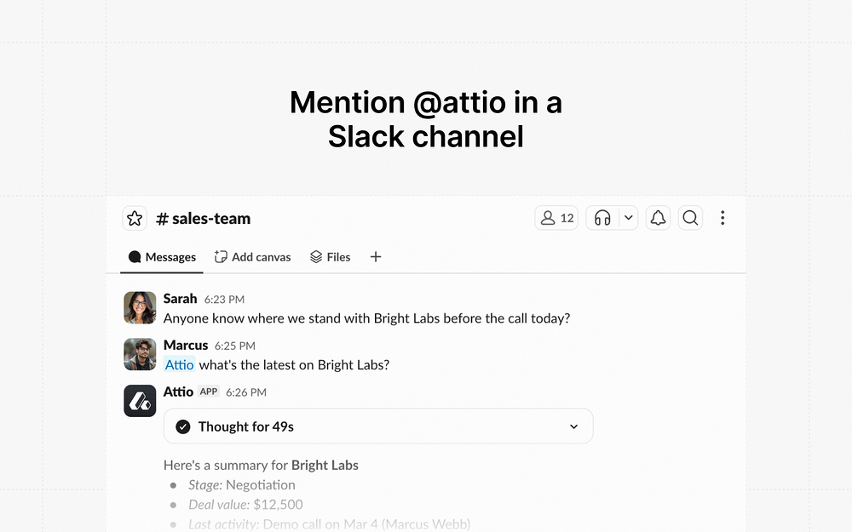Open the more options kebab menu

722,218
